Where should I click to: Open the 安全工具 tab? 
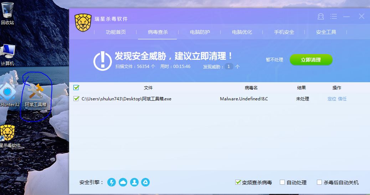[x=326, y=32]
